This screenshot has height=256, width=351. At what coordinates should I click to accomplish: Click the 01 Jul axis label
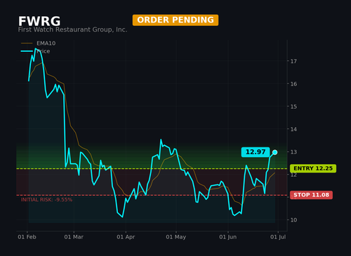(x=278, y=237)
